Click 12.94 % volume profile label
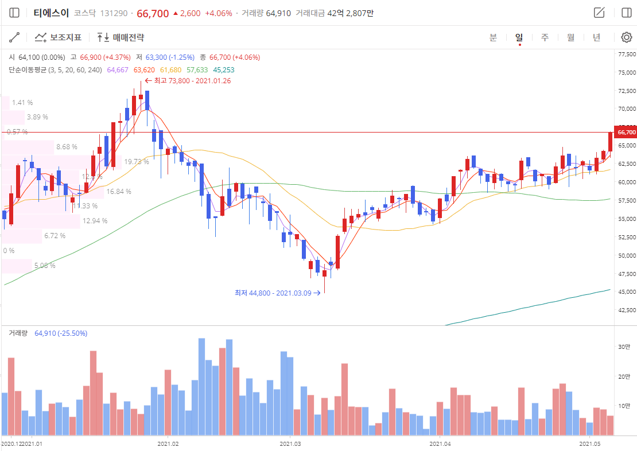 click(x=95, y=221)
